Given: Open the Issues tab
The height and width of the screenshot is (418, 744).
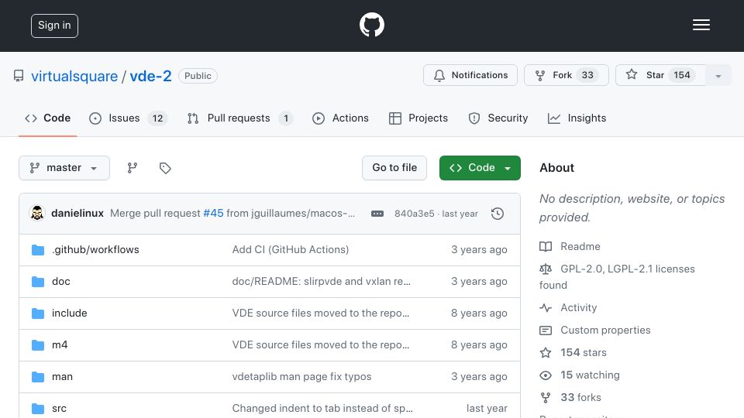Looking at the screenshot, I should [x=128, y=118].
